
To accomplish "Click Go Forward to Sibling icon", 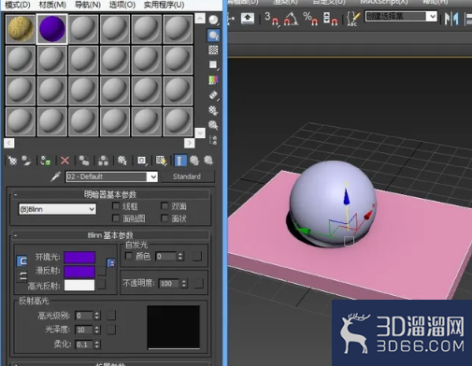I will coord(208,161).
